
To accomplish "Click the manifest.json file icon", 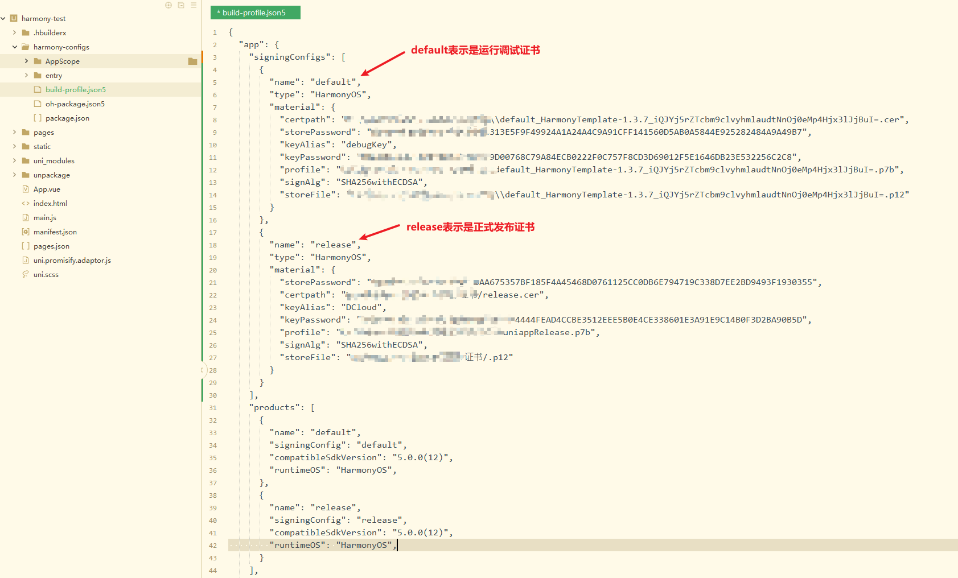I will point(26,232).
